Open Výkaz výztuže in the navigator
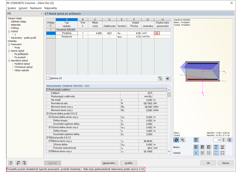This screenshot has height=172, width=242. 22,70
